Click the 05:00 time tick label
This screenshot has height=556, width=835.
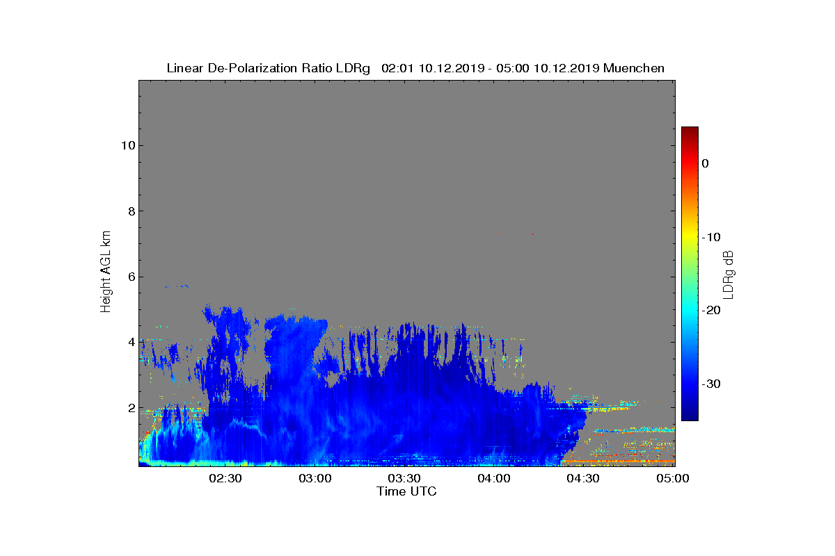tap(674, 478)
